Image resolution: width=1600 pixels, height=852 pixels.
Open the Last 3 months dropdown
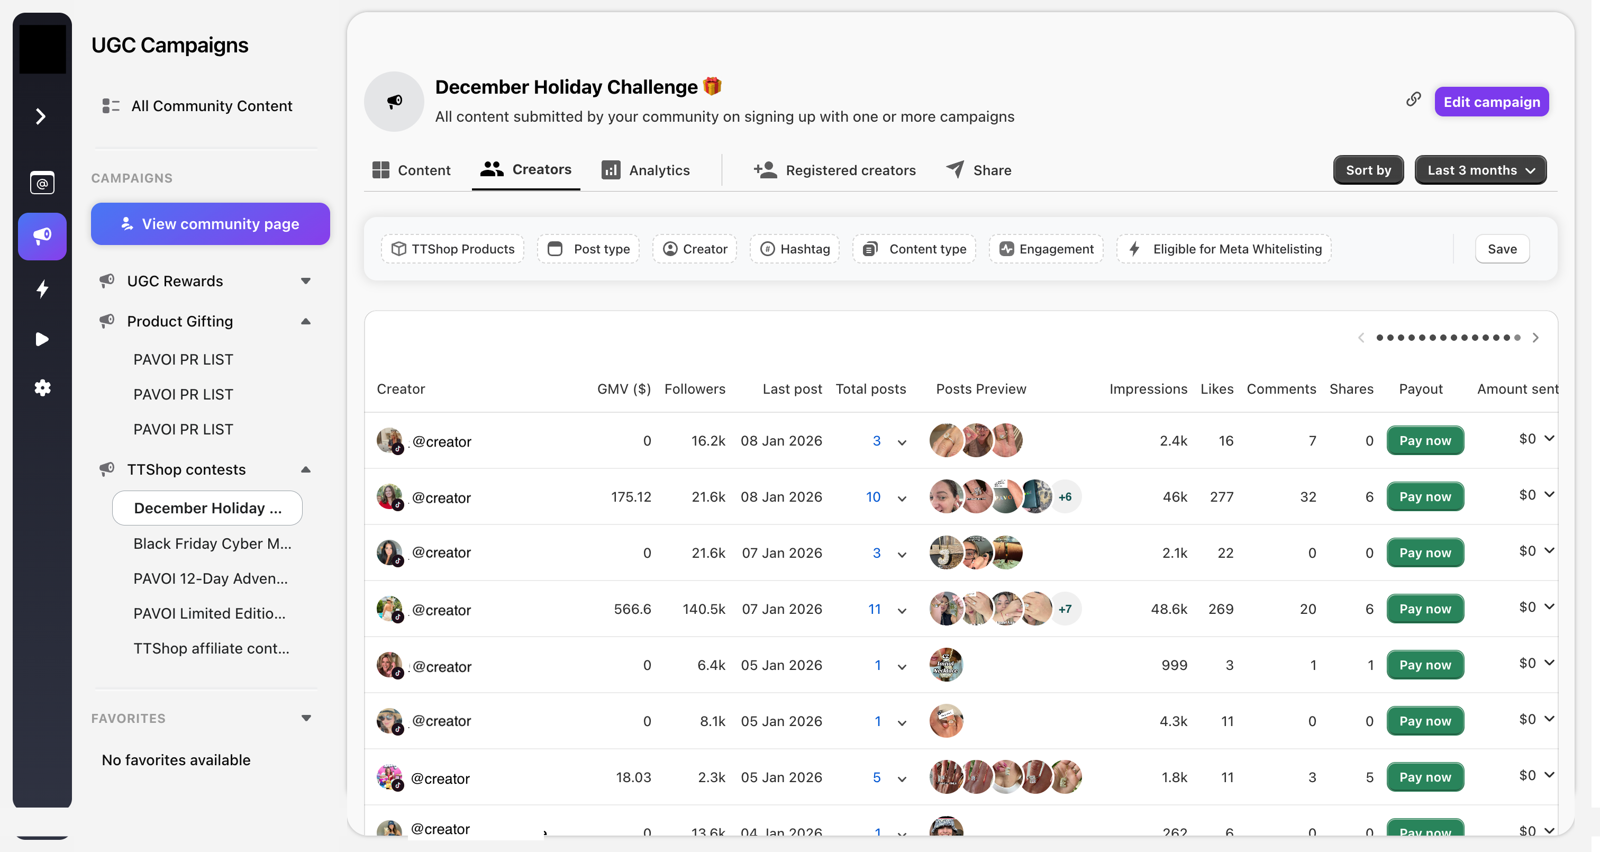click(x=1480, y=170)
